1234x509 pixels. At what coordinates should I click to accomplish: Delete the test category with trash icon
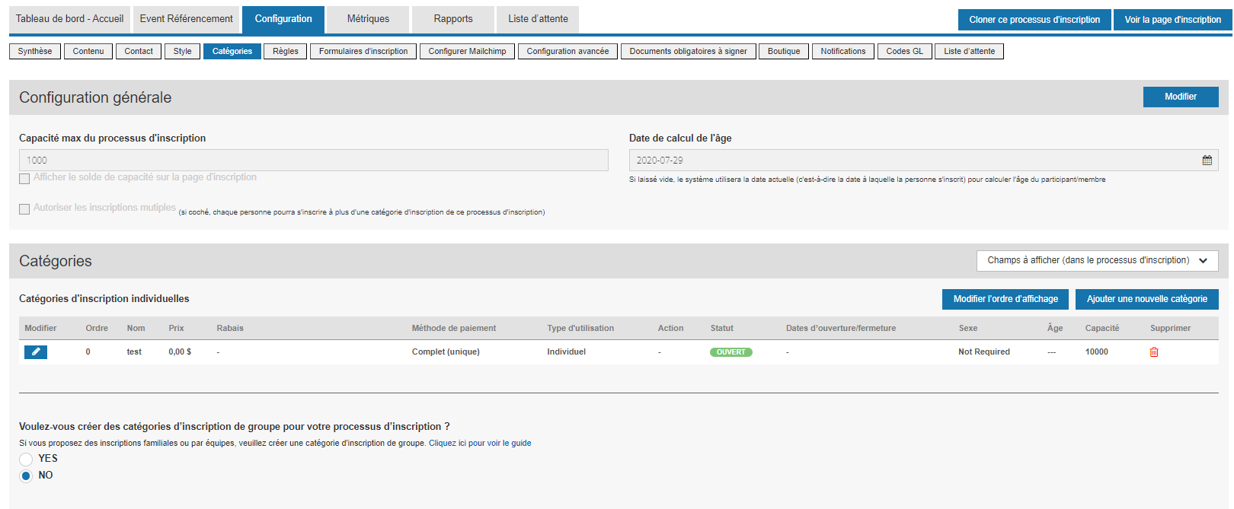(1153, 352)
